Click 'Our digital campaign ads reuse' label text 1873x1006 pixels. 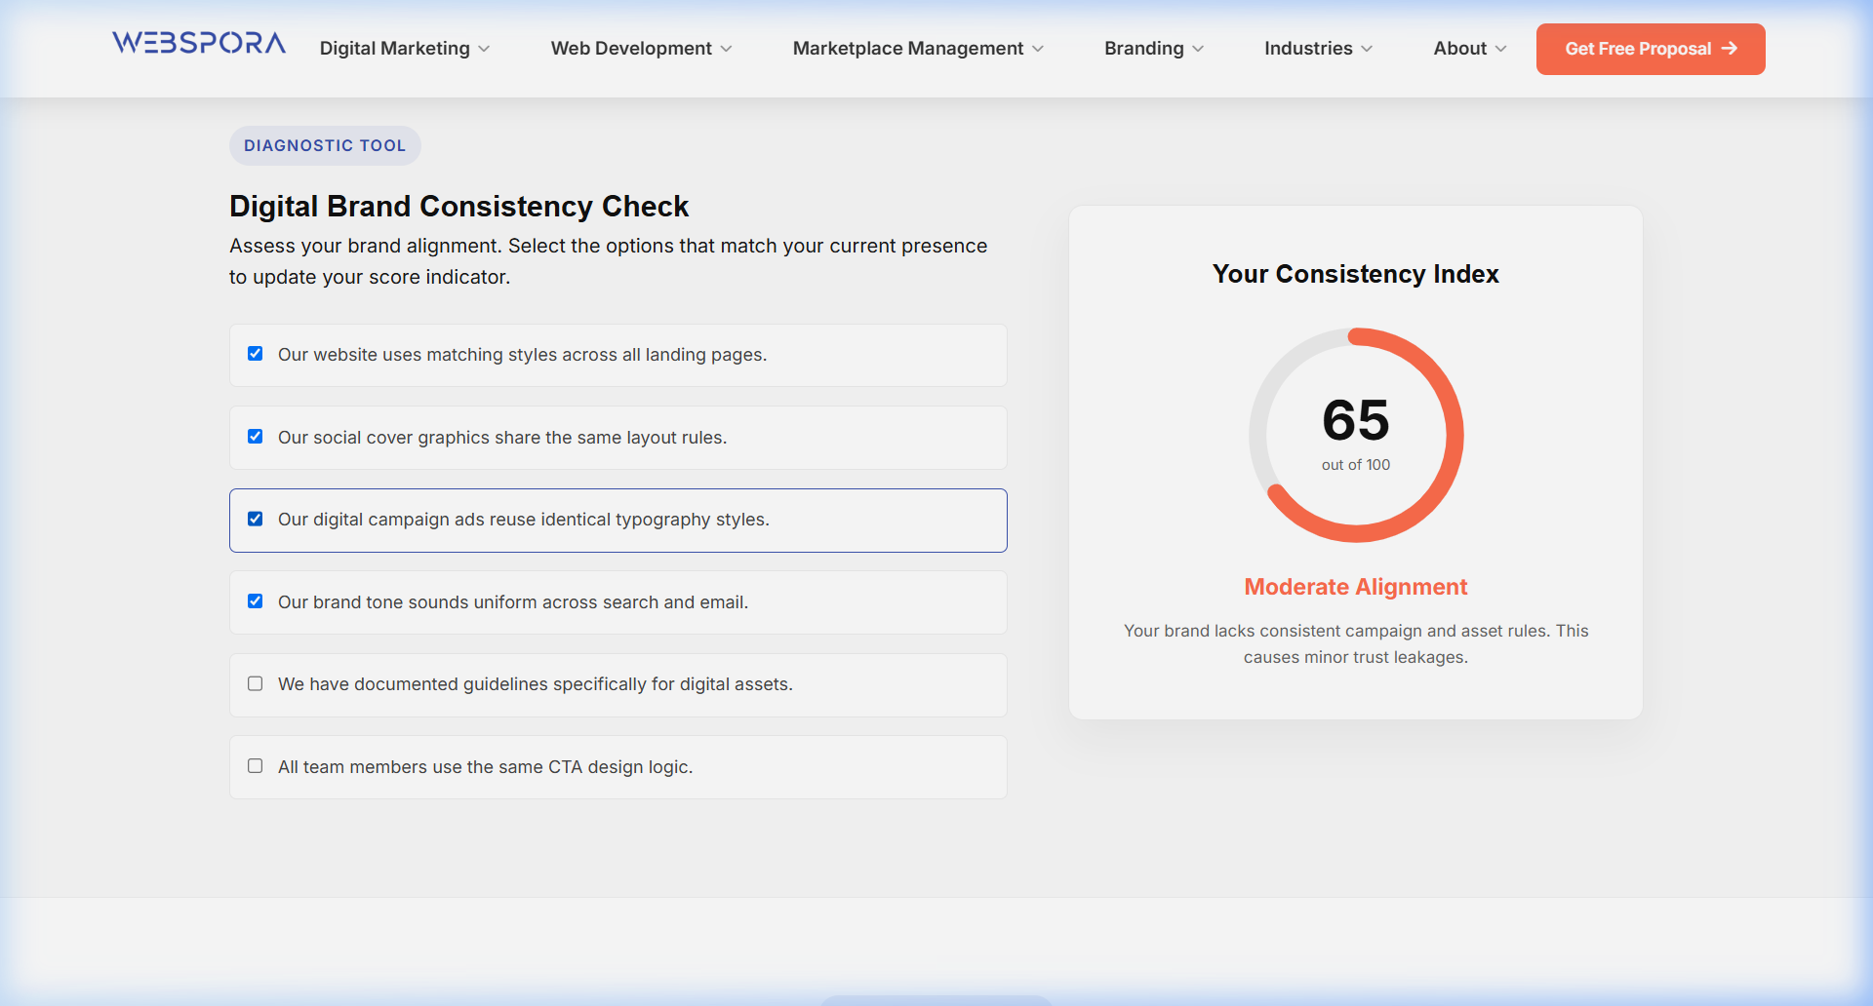tap(524, 520)
